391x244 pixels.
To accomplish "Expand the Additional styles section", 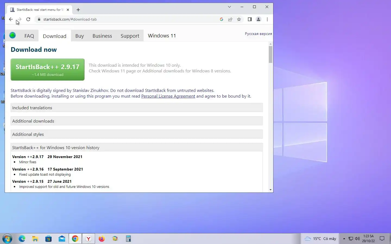I will 137,134.
